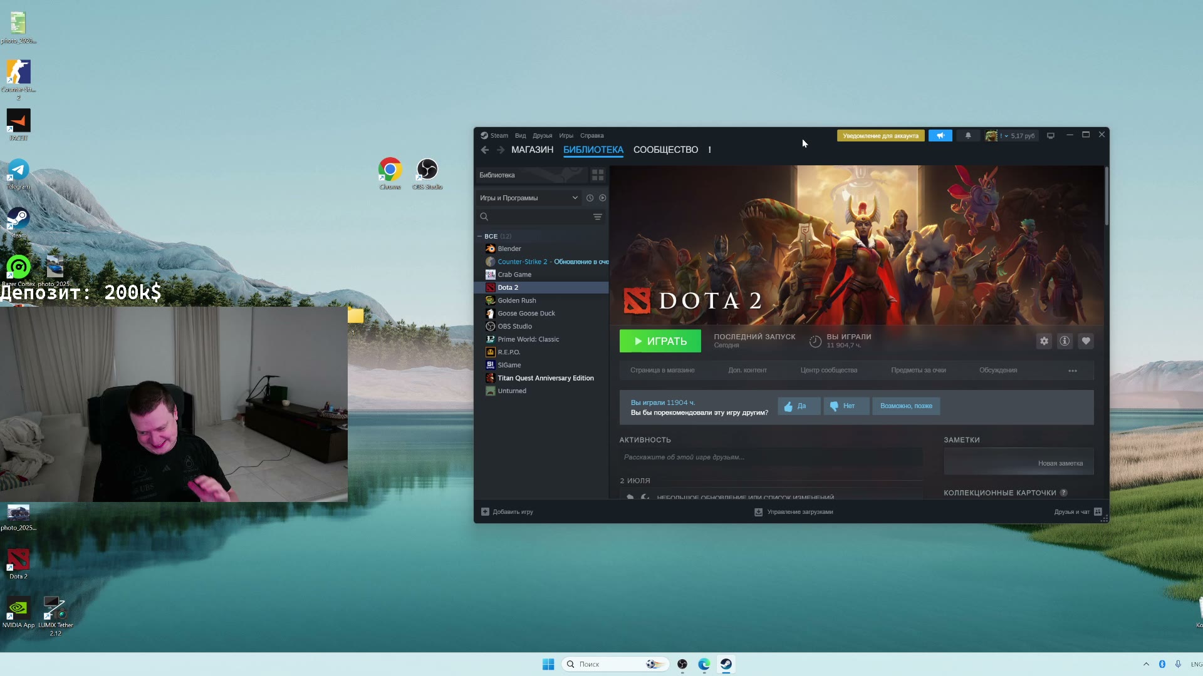Select the Telegram desktop icon
Screen dimensions: 1203x676
coord(18,174)
